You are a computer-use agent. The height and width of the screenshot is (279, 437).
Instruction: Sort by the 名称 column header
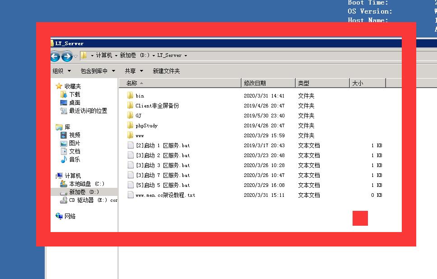pos(132,83)
